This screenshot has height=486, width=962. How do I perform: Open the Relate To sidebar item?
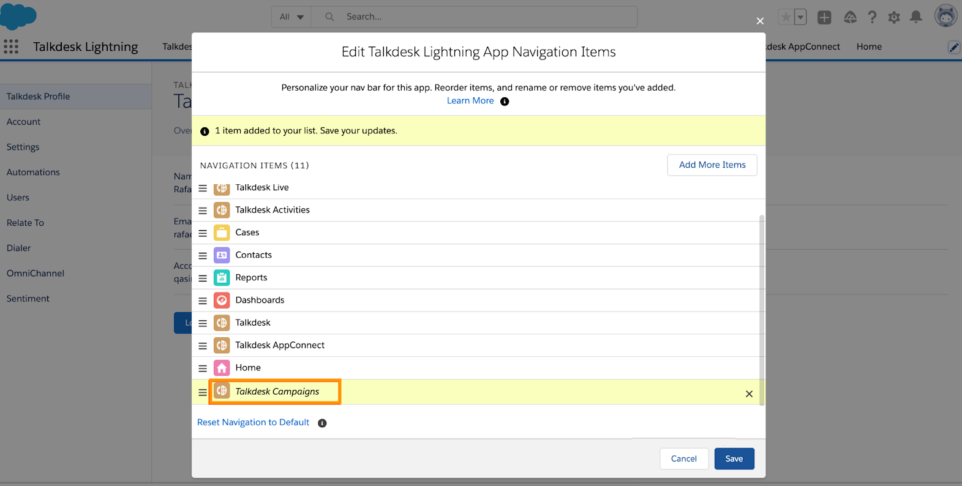click(x=76, y=223)
